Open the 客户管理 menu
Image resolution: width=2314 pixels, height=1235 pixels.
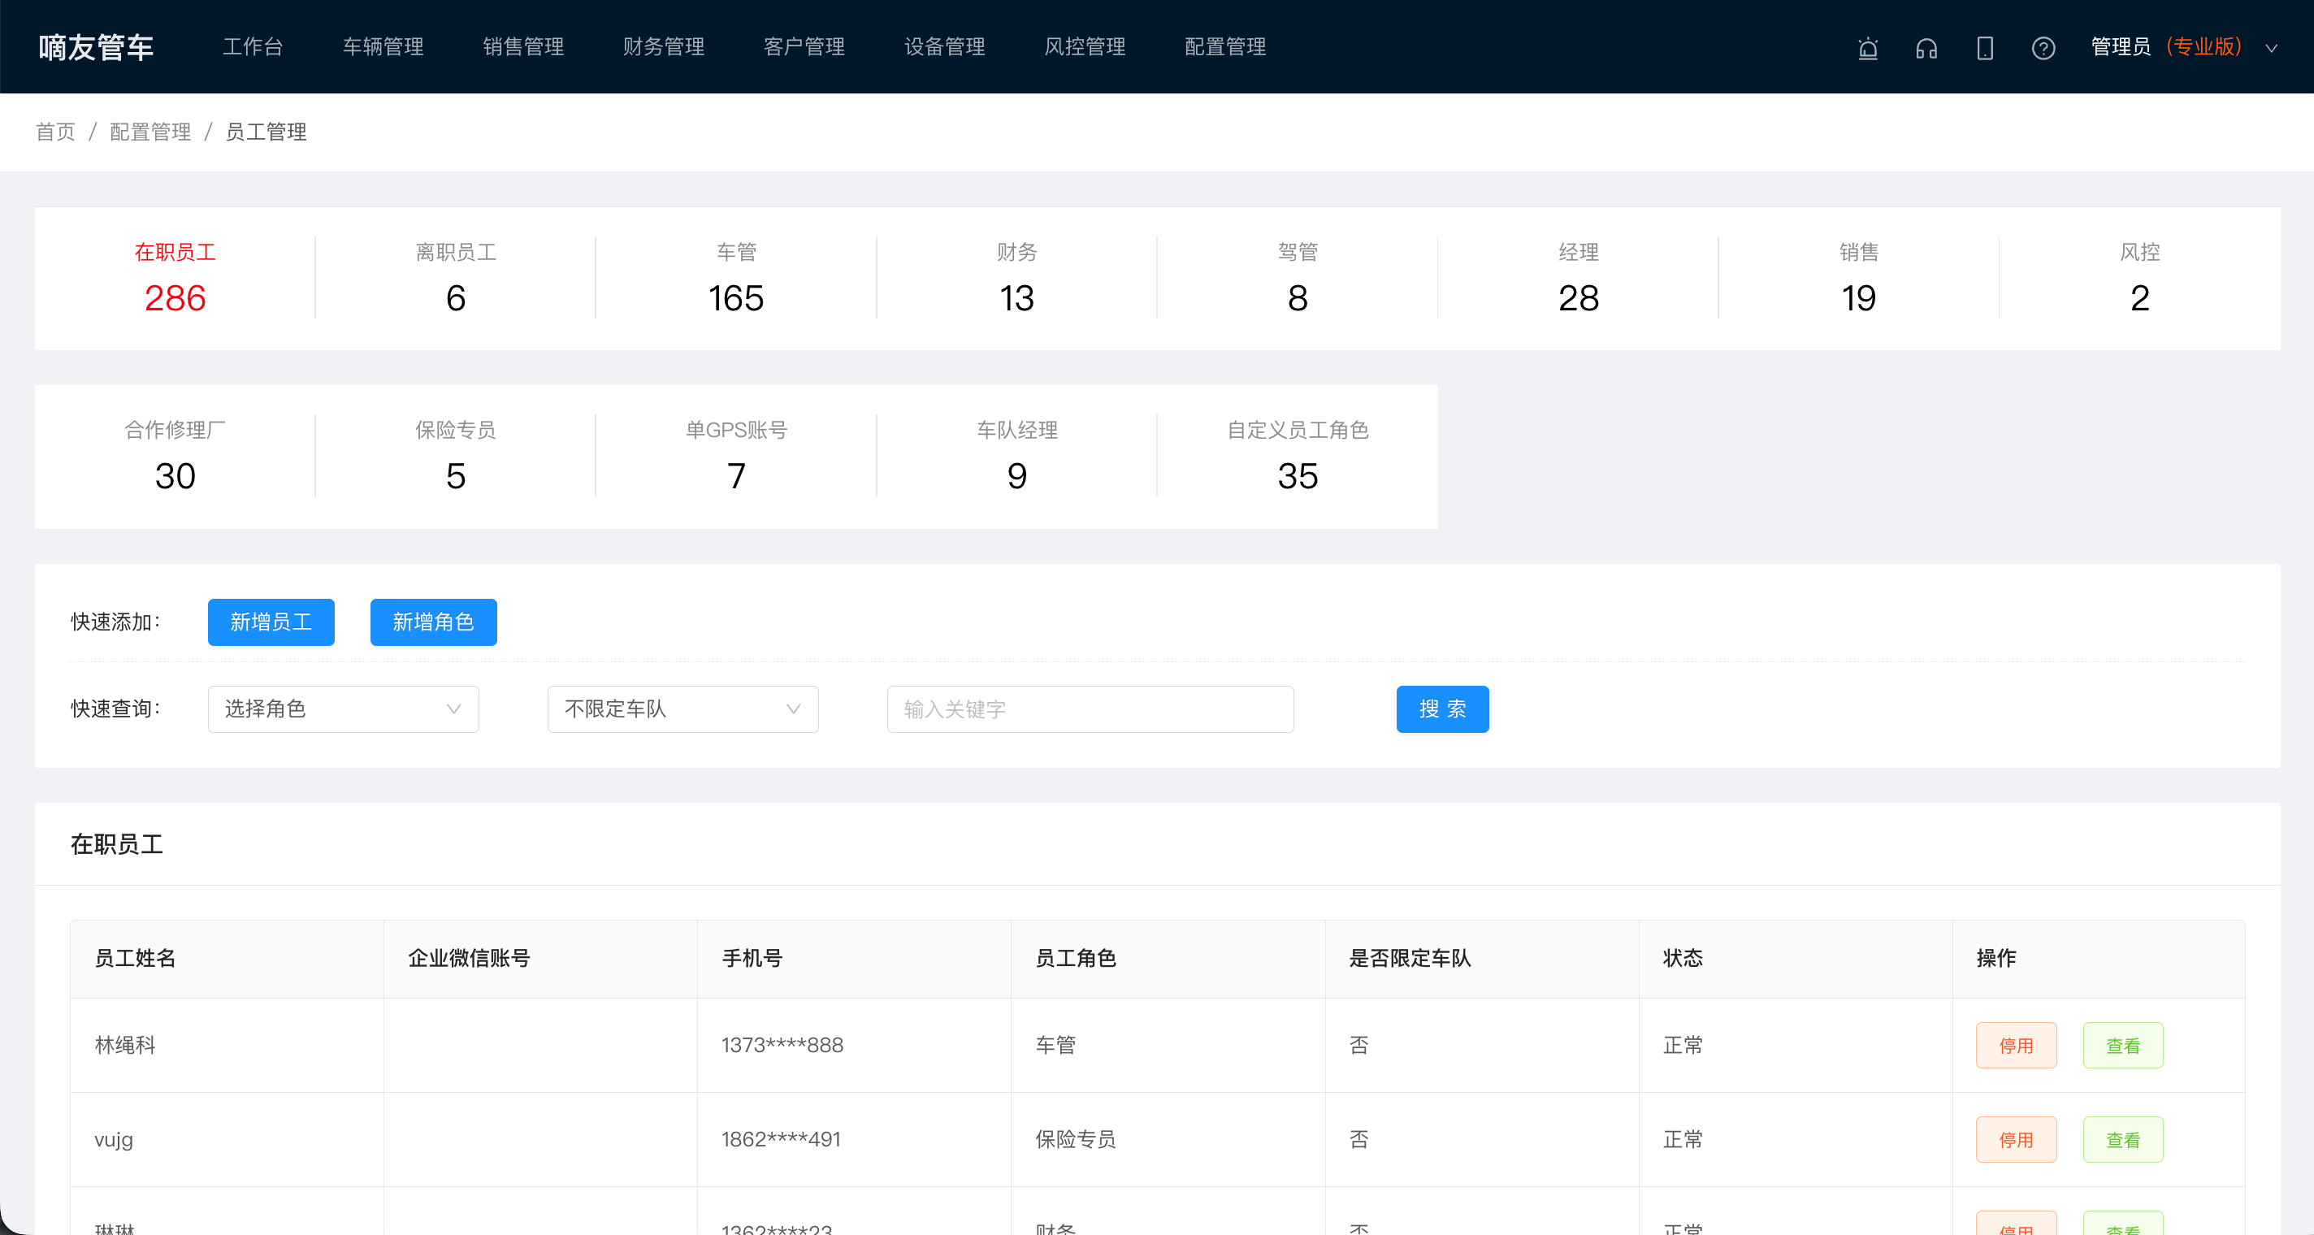(x=804, y=46)
